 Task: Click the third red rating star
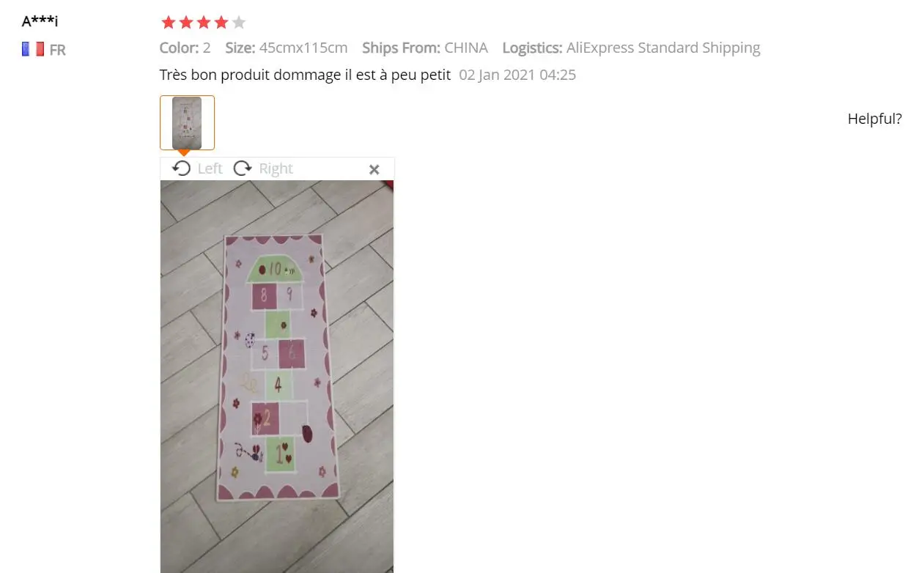point(204,23)
